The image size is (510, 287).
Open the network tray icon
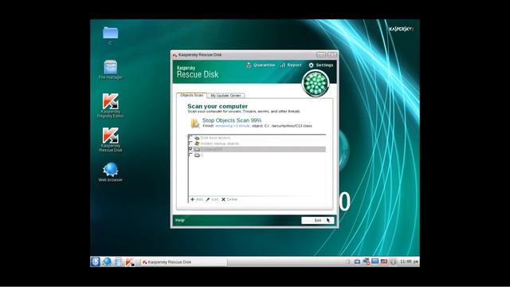coord(367,261)
